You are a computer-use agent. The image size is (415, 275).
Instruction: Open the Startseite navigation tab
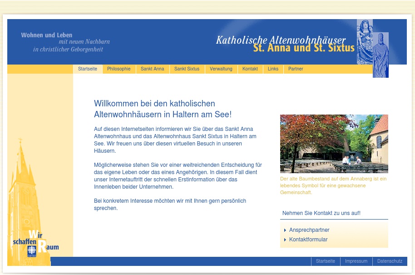coord(88,69)
